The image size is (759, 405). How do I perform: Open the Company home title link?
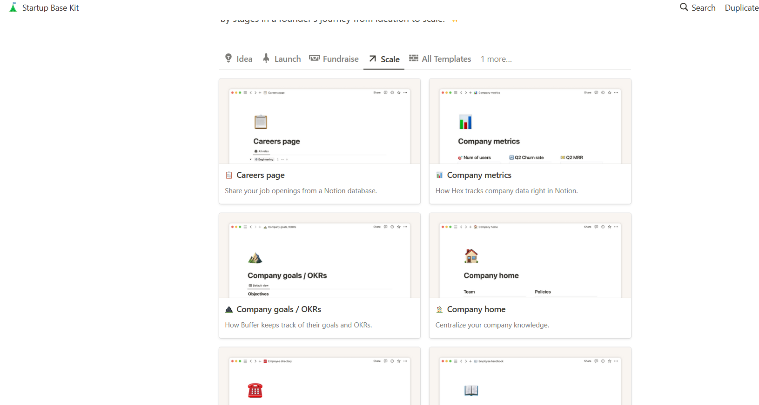click(476, 309)
